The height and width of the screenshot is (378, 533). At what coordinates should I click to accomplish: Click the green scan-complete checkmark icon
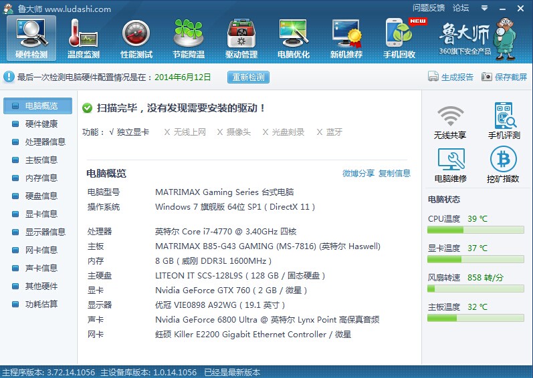87,108
